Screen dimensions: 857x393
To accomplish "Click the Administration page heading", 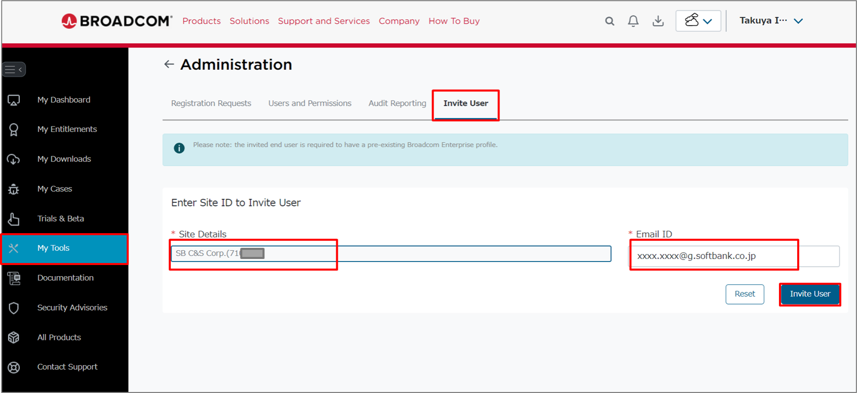I will (236, 65).
